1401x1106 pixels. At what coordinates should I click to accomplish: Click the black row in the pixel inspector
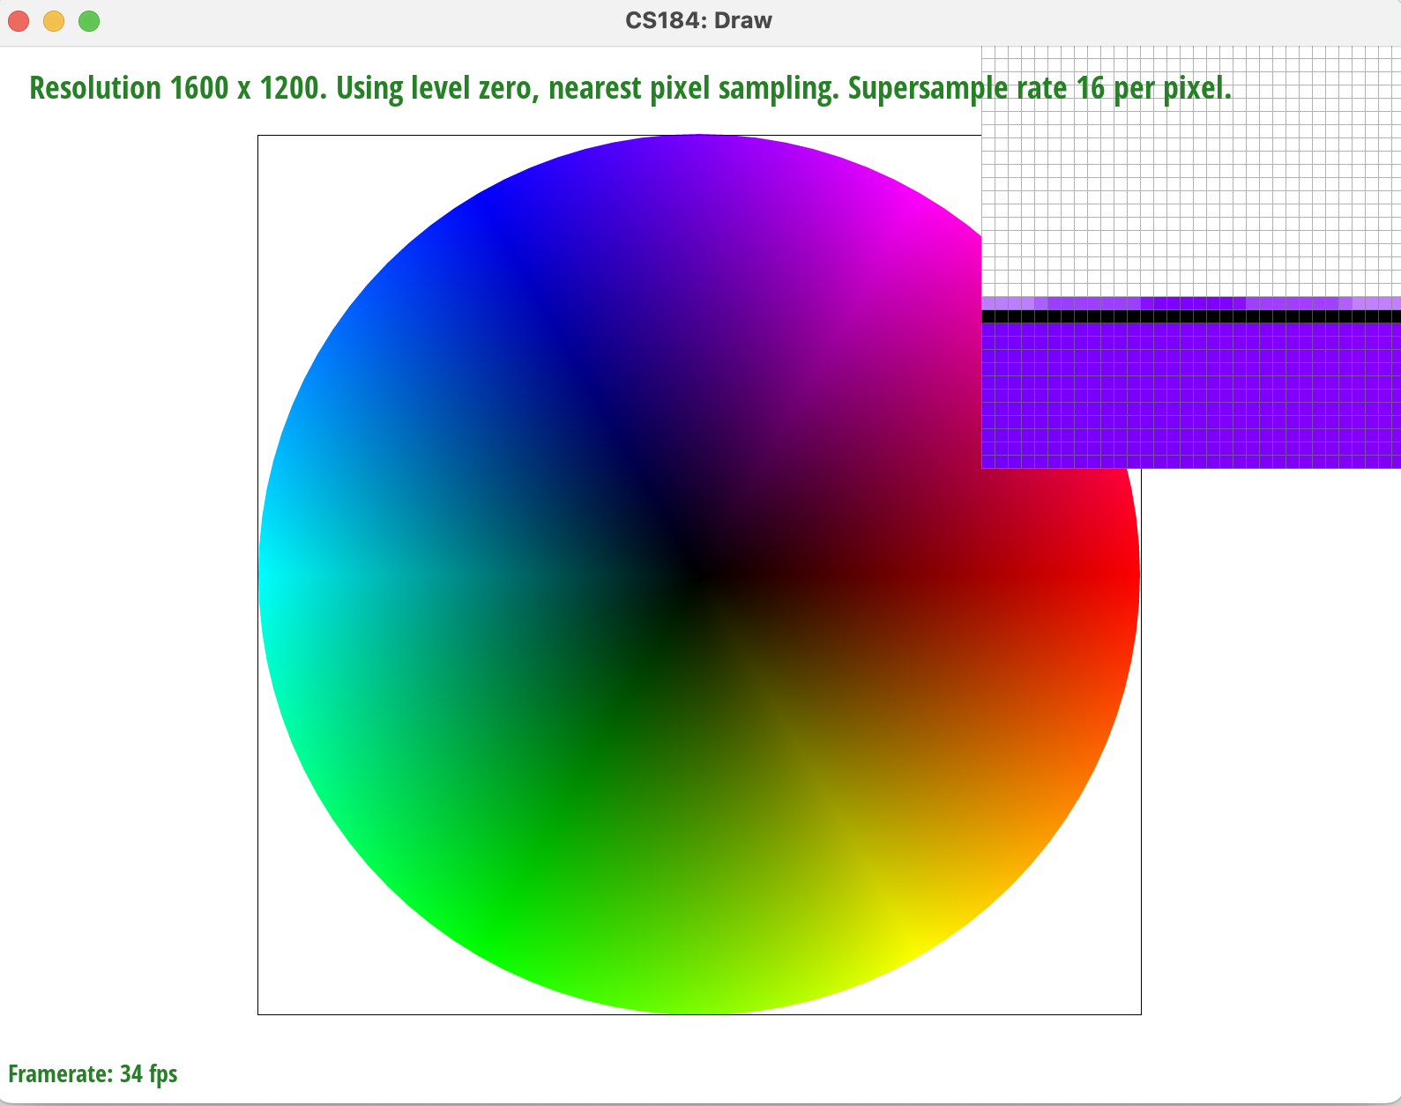(1190, 316)
